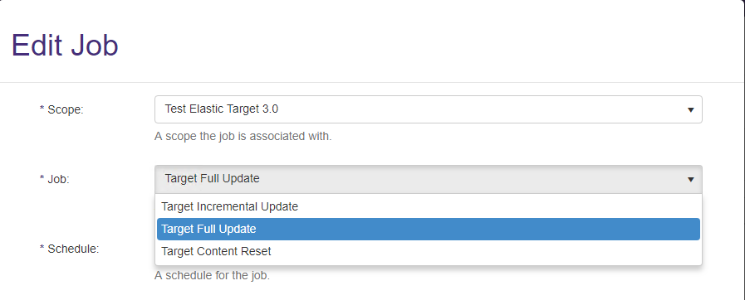Image resolution: width=745 pixels, height=300 pixels.
Task: Click the Job dropdown arrow icon
Action: coord(690,179)
